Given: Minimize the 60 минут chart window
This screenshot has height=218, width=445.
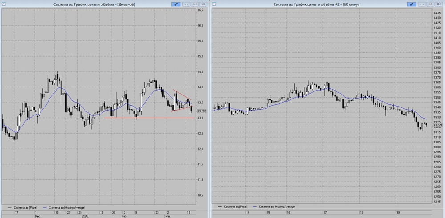Looking at the screenshot, I should click(x=422, y=4).
